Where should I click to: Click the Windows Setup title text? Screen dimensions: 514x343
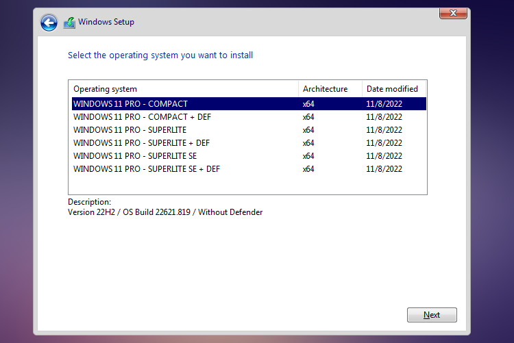click(x=106, y=22)
